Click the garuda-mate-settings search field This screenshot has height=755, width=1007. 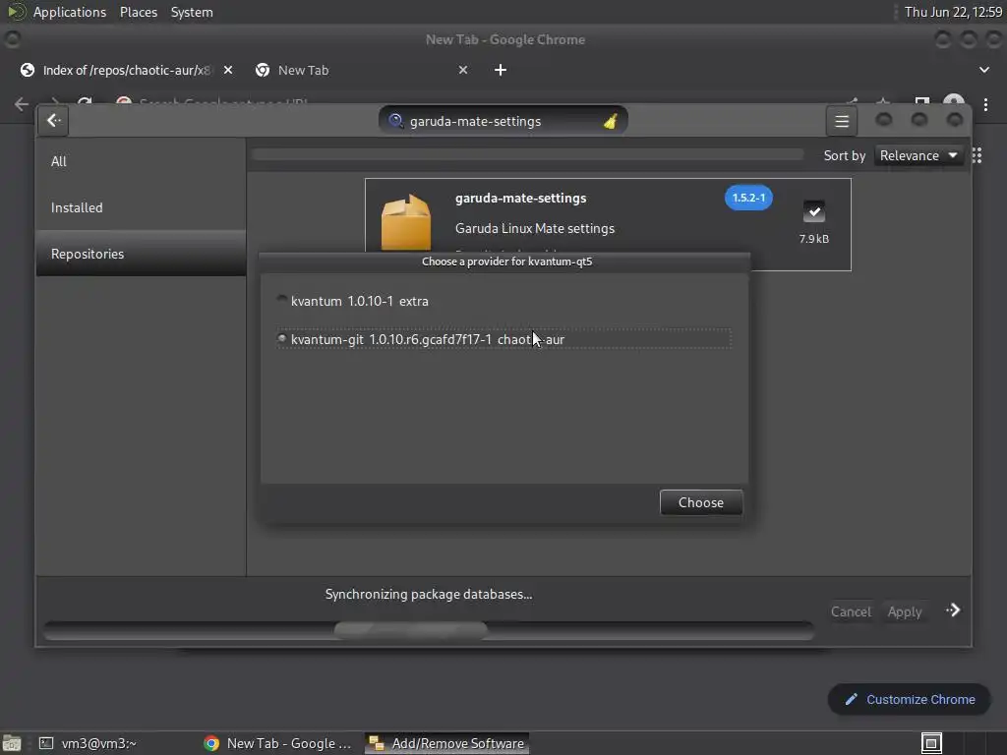tap(503, 121)
